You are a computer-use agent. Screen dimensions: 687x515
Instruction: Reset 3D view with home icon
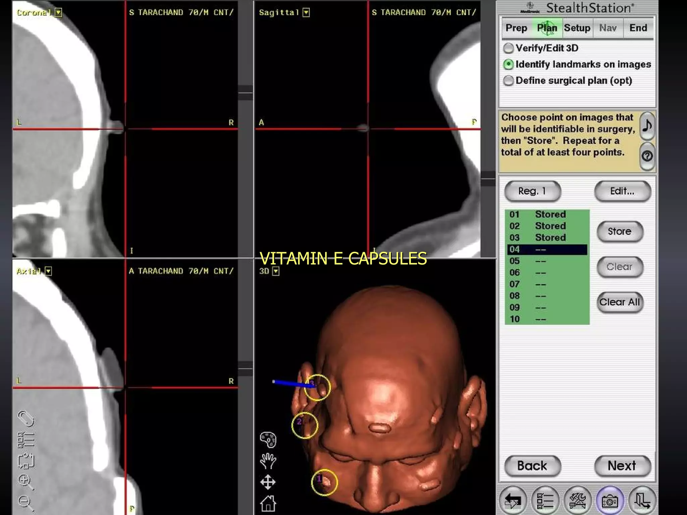(268, 503)
